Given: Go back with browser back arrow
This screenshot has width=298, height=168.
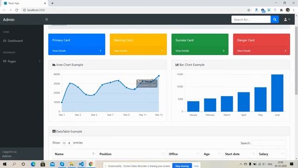Looking at the screenshot, I should tap(4, 10).
